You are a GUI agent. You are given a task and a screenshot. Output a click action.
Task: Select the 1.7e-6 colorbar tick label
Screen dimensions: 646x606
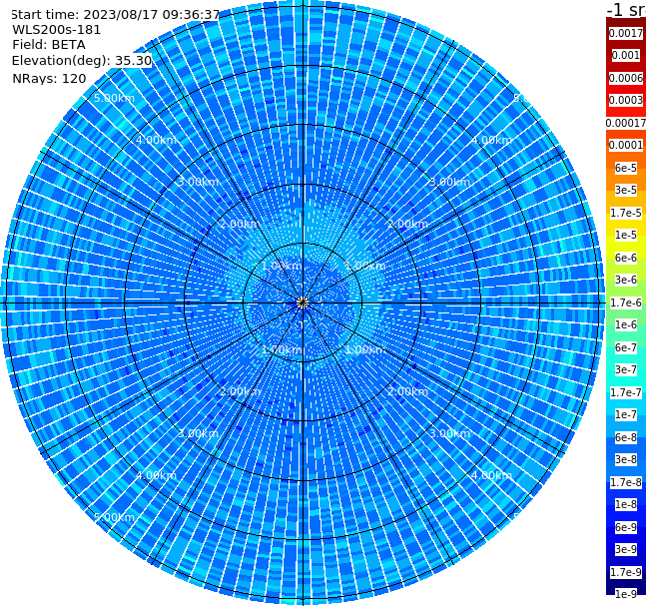coord(626,303)
